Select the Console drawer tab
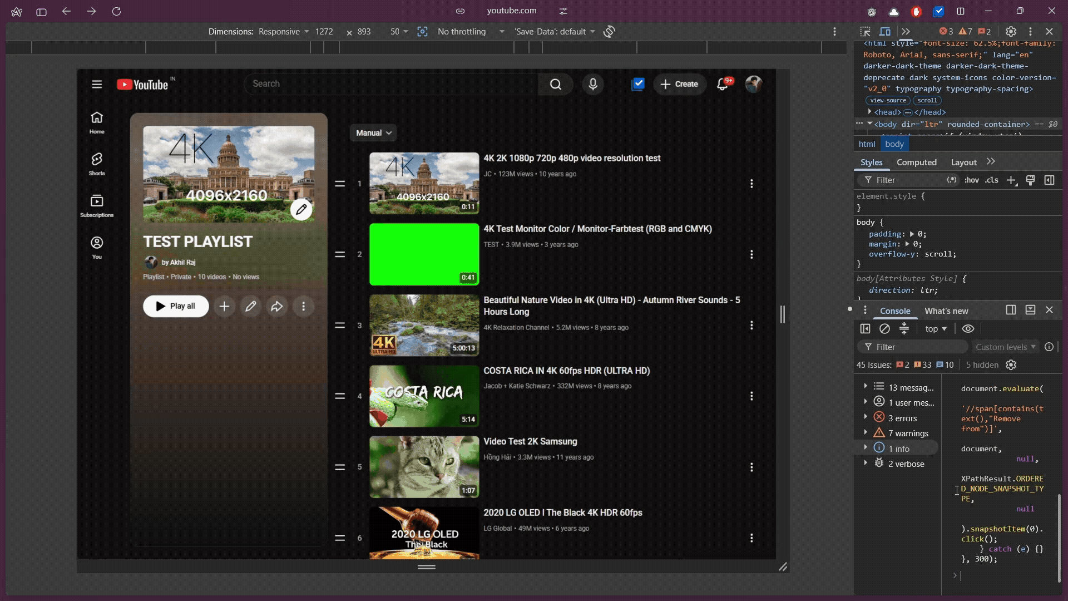This screenshot has height=601, width=1068. [895, 311]
